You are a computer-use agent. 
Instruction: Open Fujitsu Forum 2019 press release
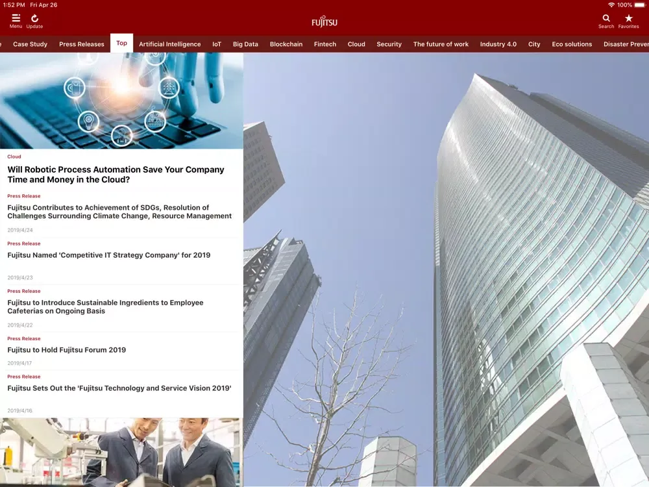67,350
